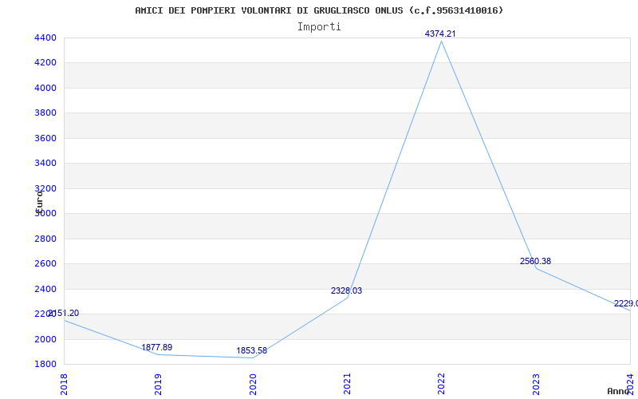Click the 2024 x-axis year label
This screenshot has height=399, width=638.
[630, 385]
